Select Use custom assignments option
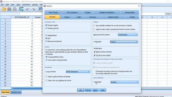Image resolution: width=172 pixels, height=97 pixels. 46,60
